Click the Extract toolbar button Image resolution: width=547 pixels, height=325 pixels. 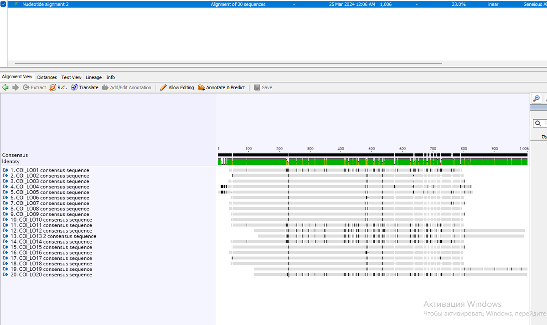pos(35,87)
